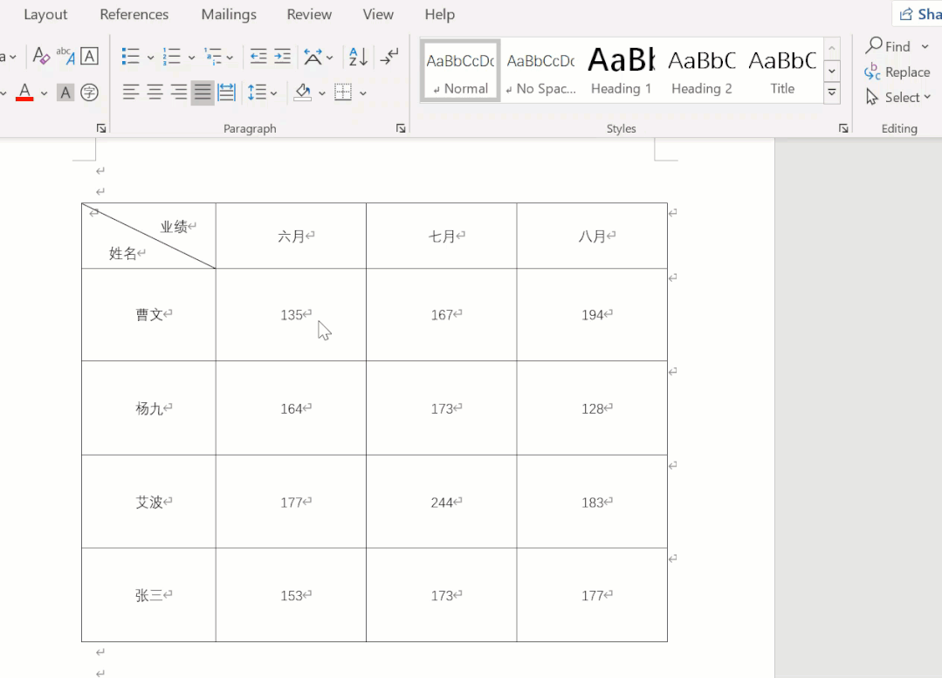Click the Bullets list icon
Screen dimensions: 942x678
click(130, 57)
